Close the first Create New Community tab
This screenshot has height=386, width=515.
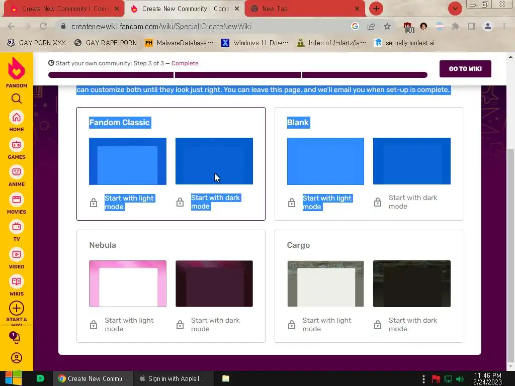pyautogui.click(x=117, y=9)
